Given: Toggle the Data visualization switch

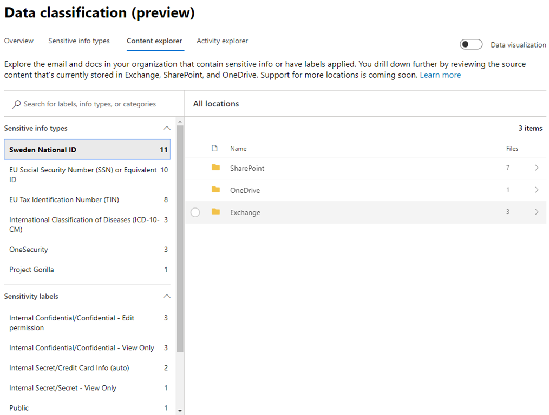Looking at the screenshot, I should [x=470, y=45].
